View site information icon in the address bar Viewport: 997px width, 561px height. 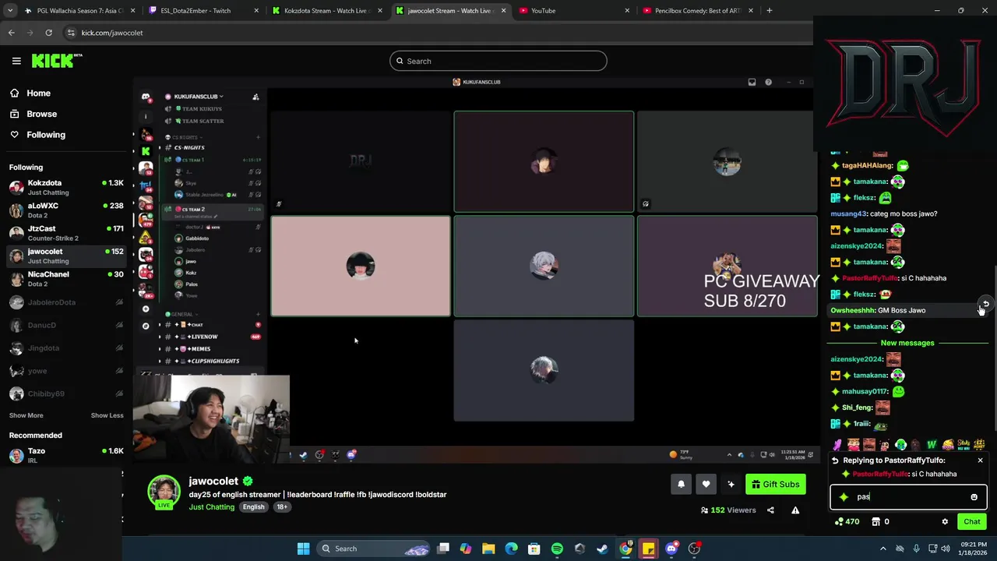tap(71, 33)
